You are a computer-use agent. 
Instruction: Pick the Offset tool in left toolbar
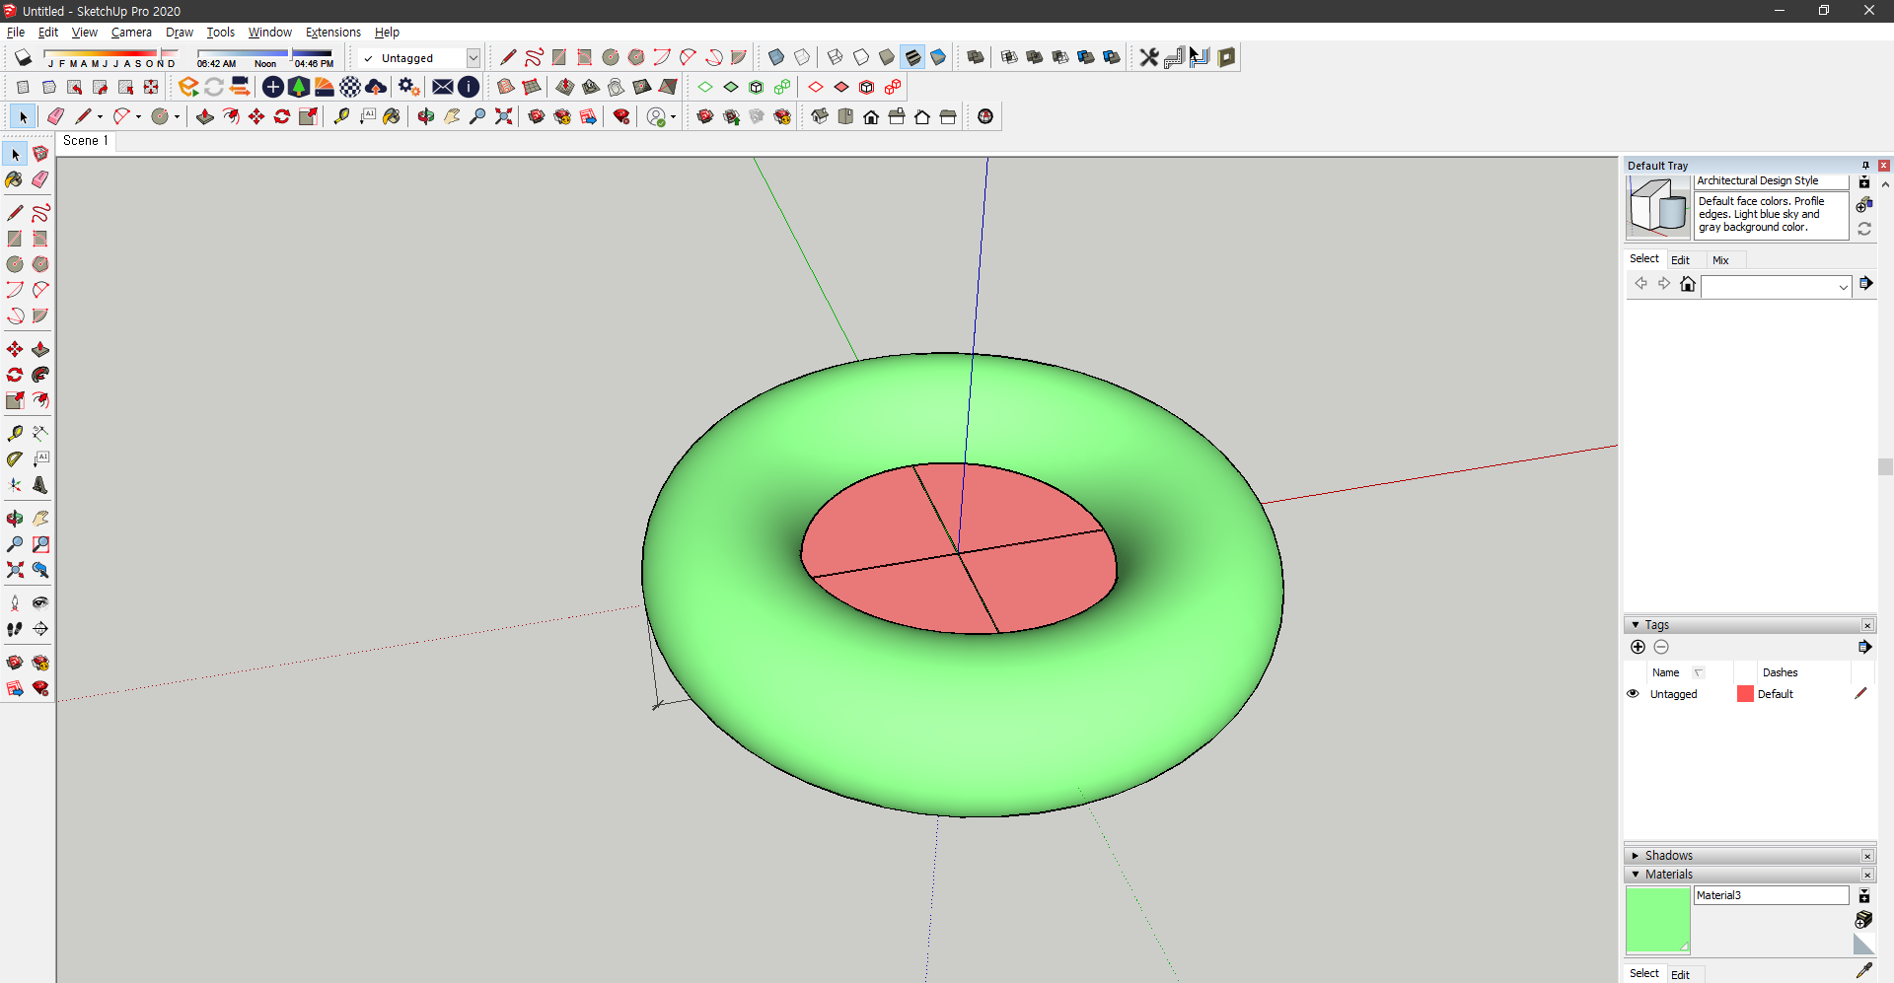(x=40, y=400)
